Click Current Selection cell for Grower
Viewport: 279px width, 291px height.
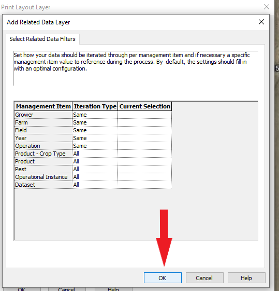click(144, 115)
